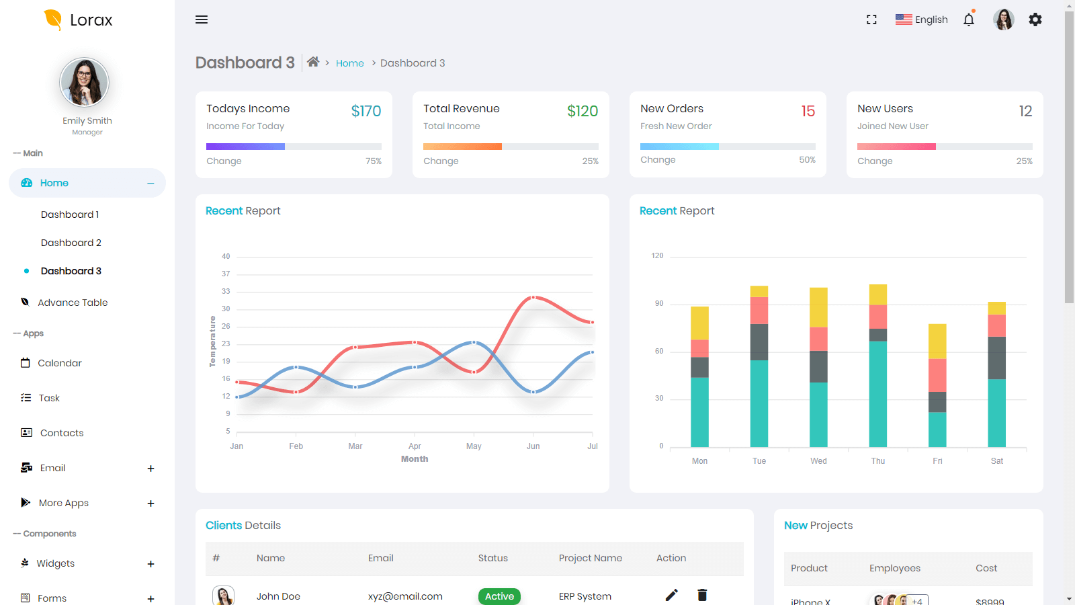Switch to Dashboard 2
Screen dimensions: 1075x605
tap(71, 242)
